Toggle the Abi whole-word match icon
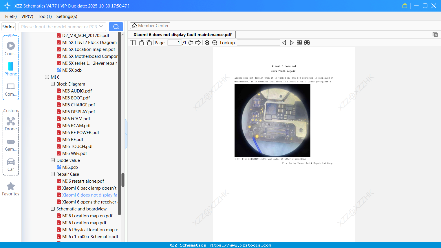The image size is (441, 248). click(299, 43)
